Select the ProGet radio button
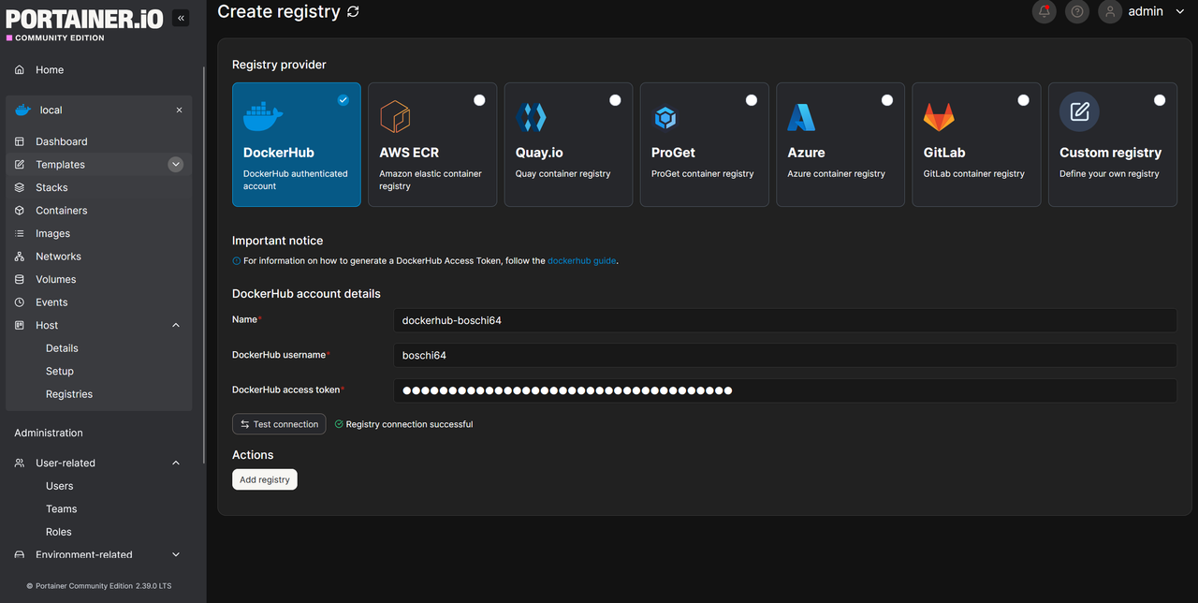The image size is (1198, 603). (752, 100)
